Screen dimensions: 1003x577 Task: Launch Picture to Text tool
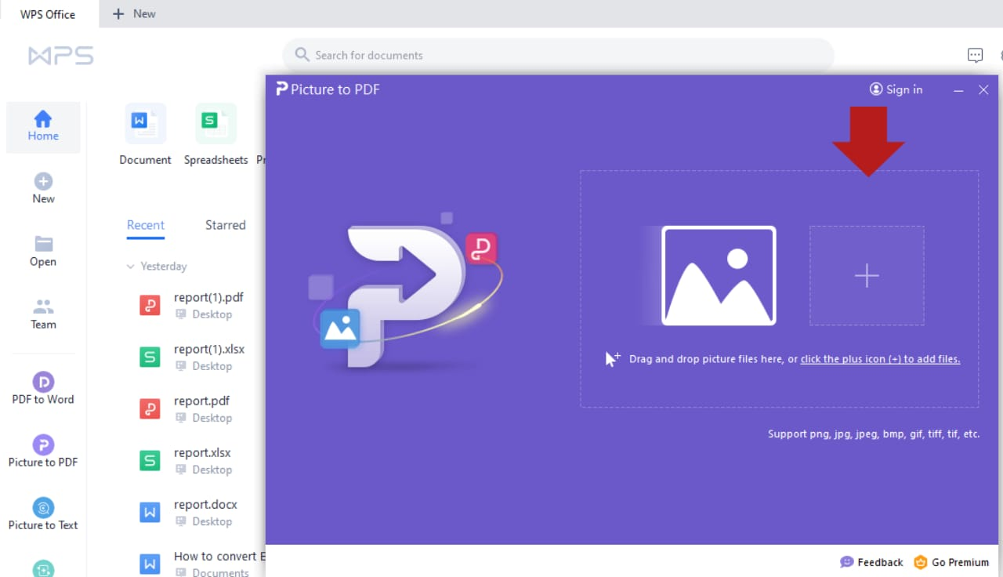coord(43,513)
